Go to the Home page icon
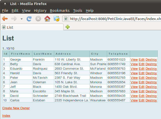The image size is (161, 119). coord(47,19)
